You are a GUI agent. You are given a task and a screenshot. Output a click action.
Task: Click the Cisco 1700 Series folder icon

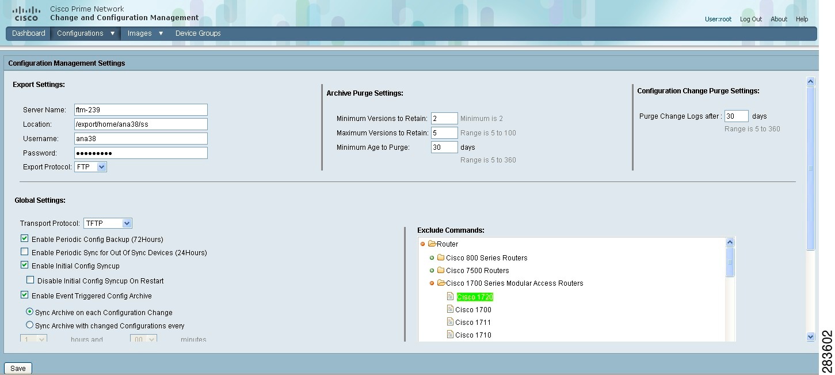441,283
